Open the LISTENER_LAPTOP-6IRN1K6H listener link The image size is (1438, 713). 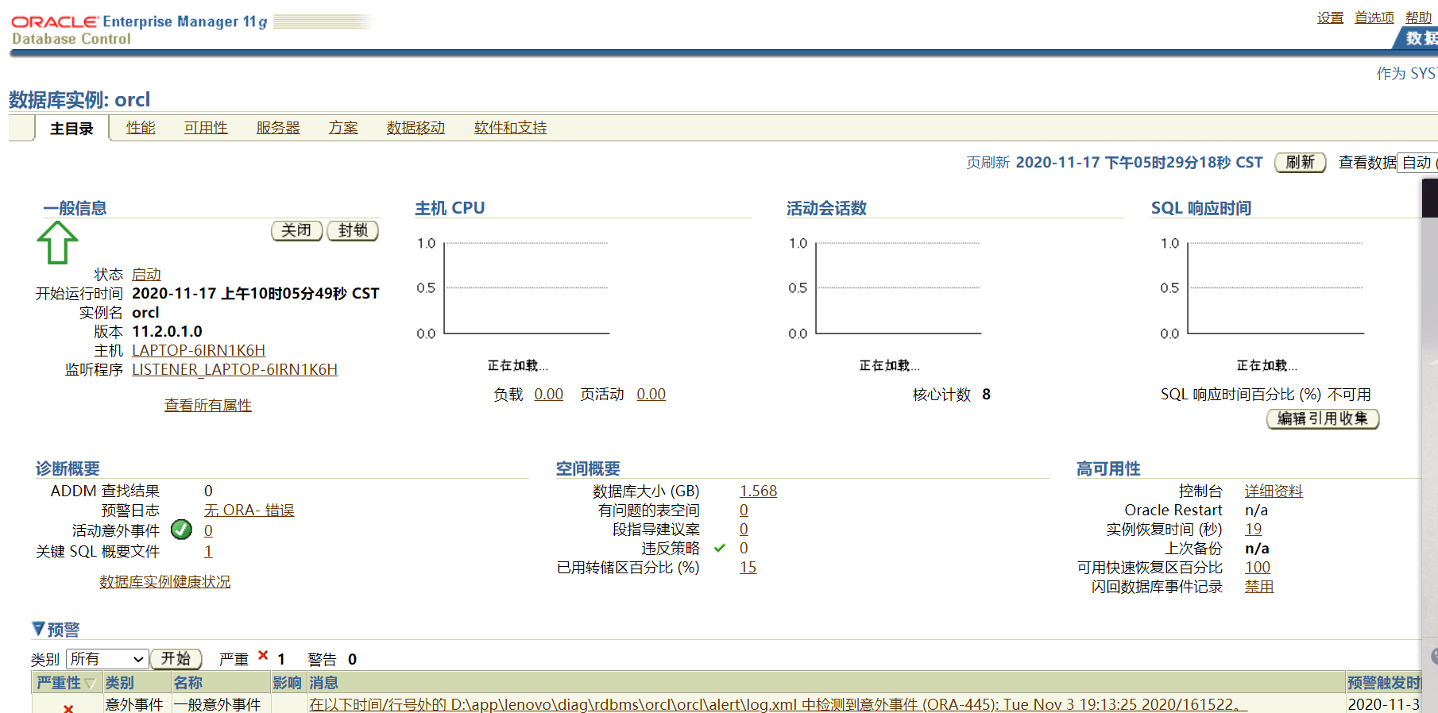(x=234, y=370)
